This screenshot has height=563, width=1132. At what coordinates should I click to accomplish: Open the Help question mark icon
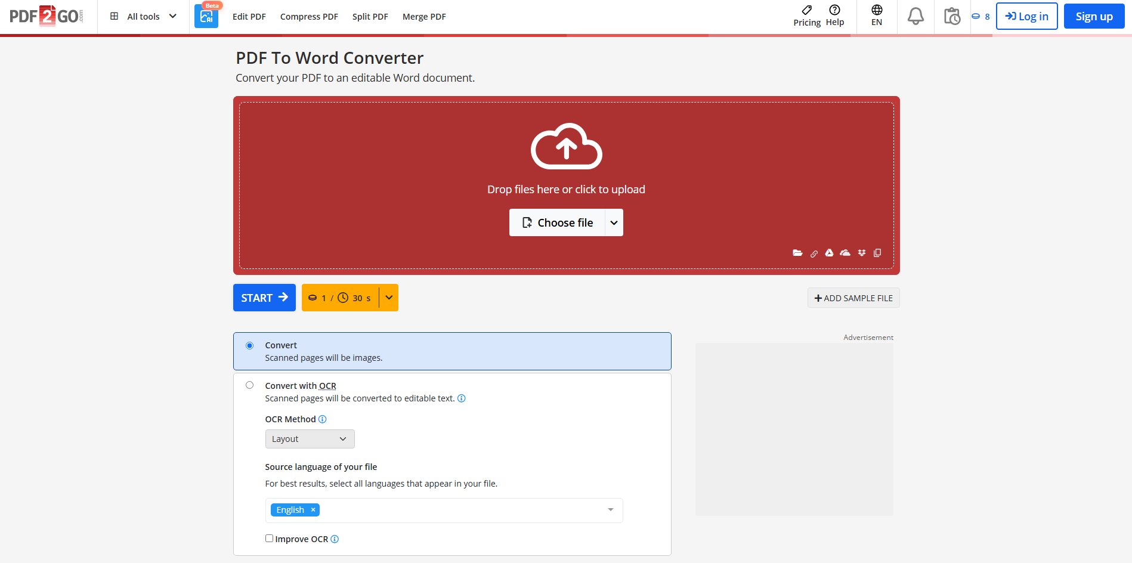(834, 10)
